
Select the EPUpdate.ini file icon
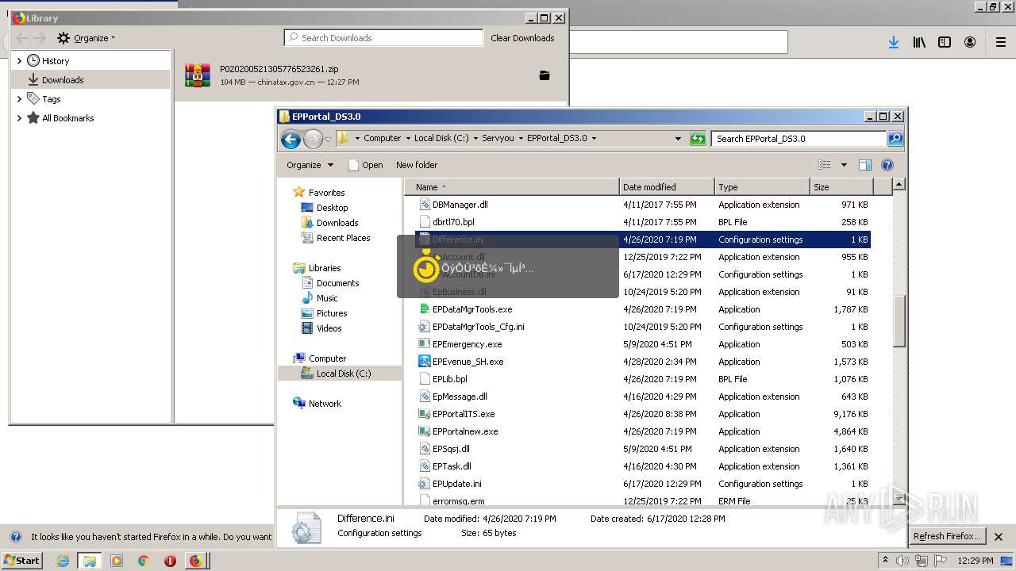pos(425,484)
